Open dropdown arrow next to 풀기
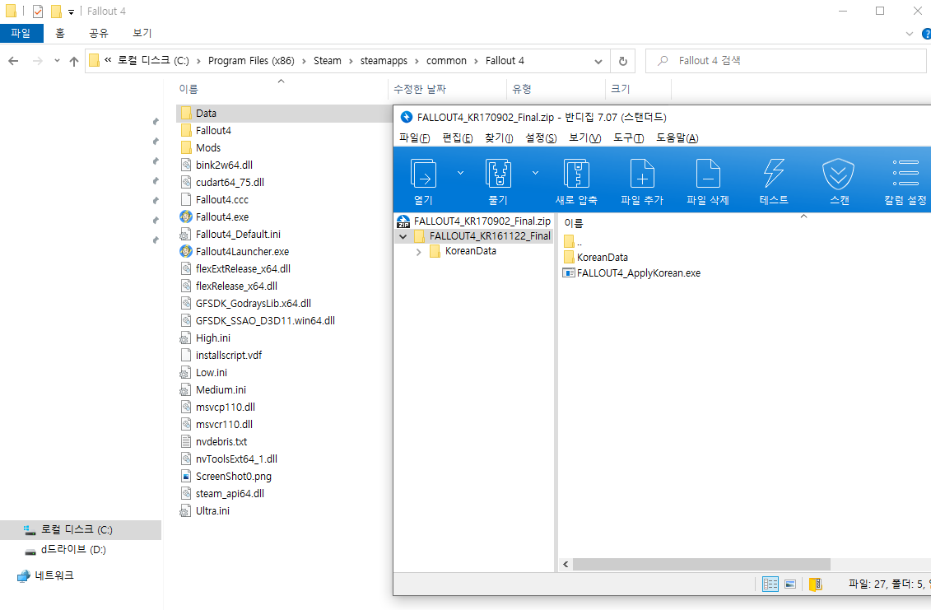Image resolution: width=931 pixels, height=610 pixels. pos(535,173)
